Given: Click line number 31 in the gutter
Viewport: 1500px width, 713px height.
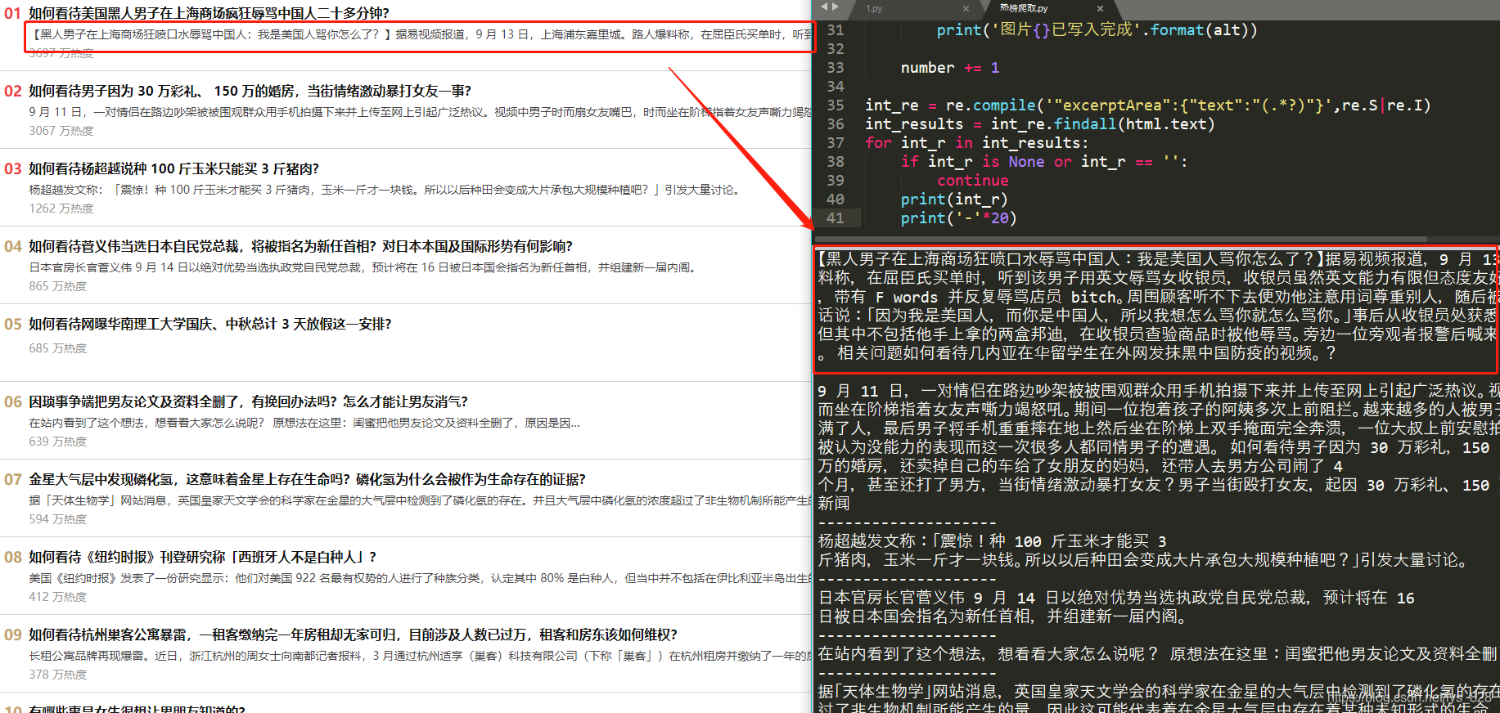Looking at the screenshot, I should [835, 30].
